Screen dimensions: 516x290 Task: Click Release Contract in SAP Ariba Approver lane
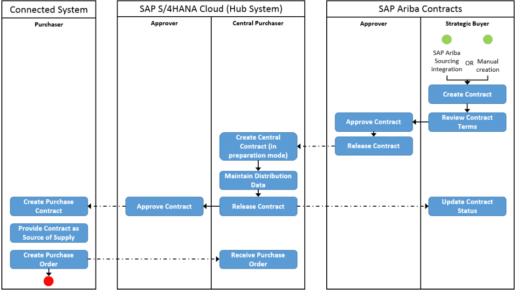373,146
